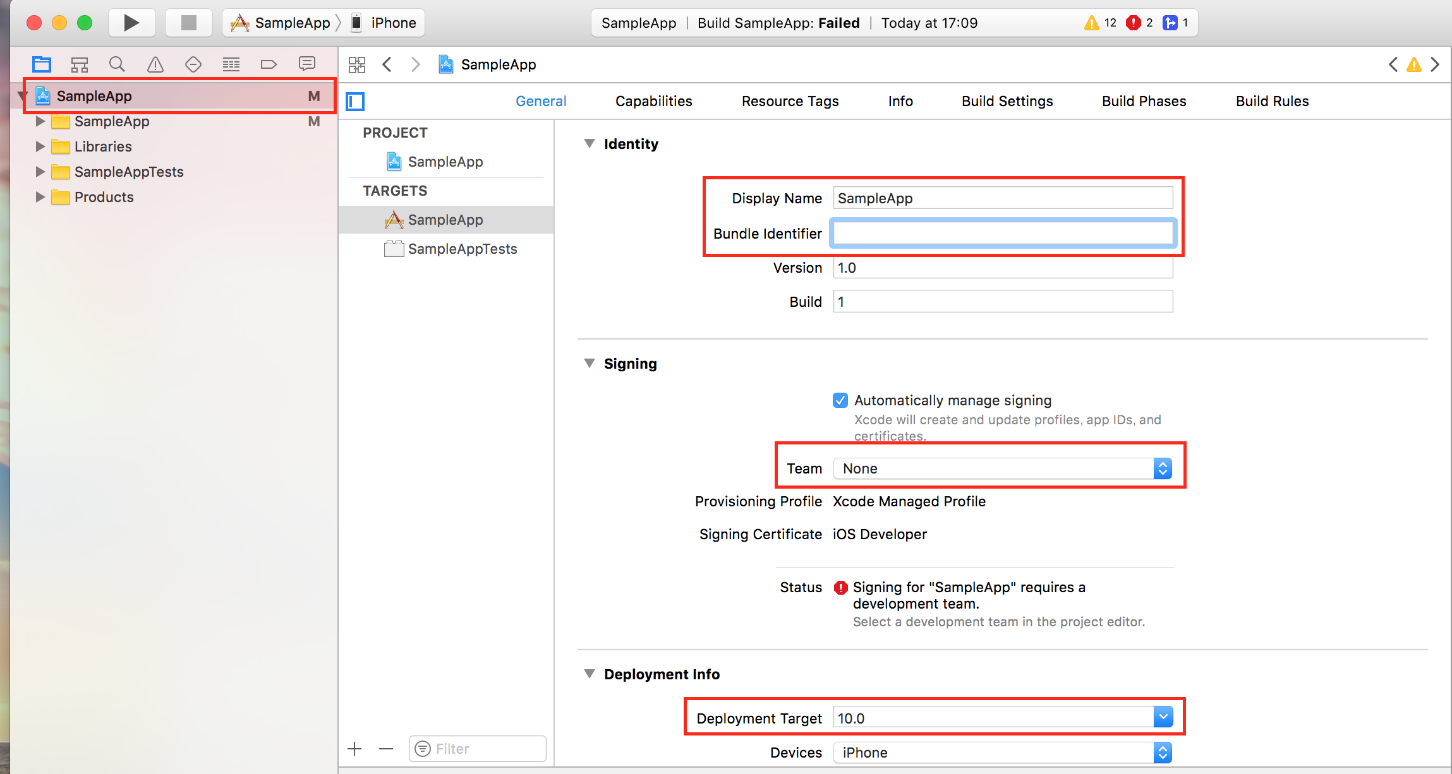Open the Symbol navigator icon
Viewport: 1452px width, 774px height.
point(80,64)
